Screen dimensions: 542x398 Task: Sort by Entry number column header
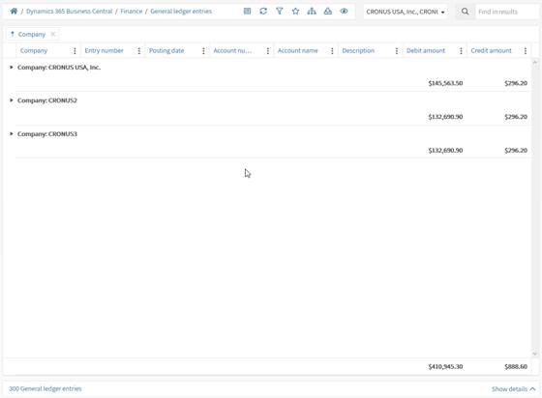point(105,50)
